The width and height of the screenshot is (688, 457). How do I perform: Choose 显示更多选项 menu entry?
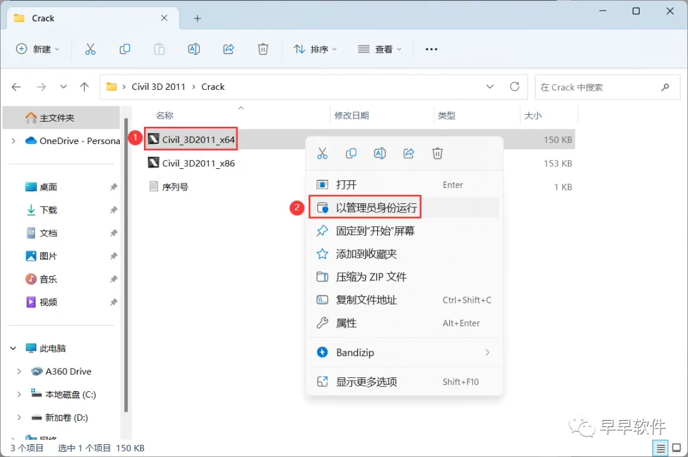(x=404, y=382)
